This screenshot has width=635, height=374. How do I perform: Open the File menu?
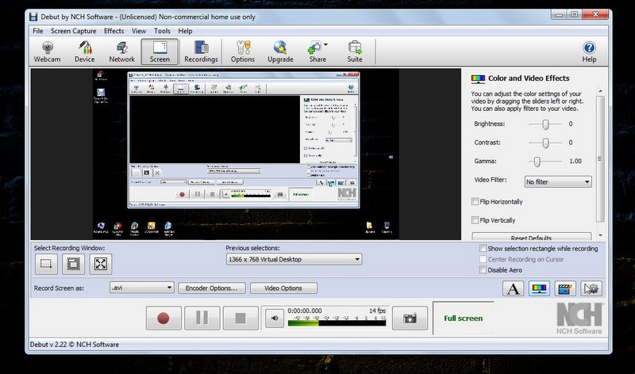(x=37, y=31)
